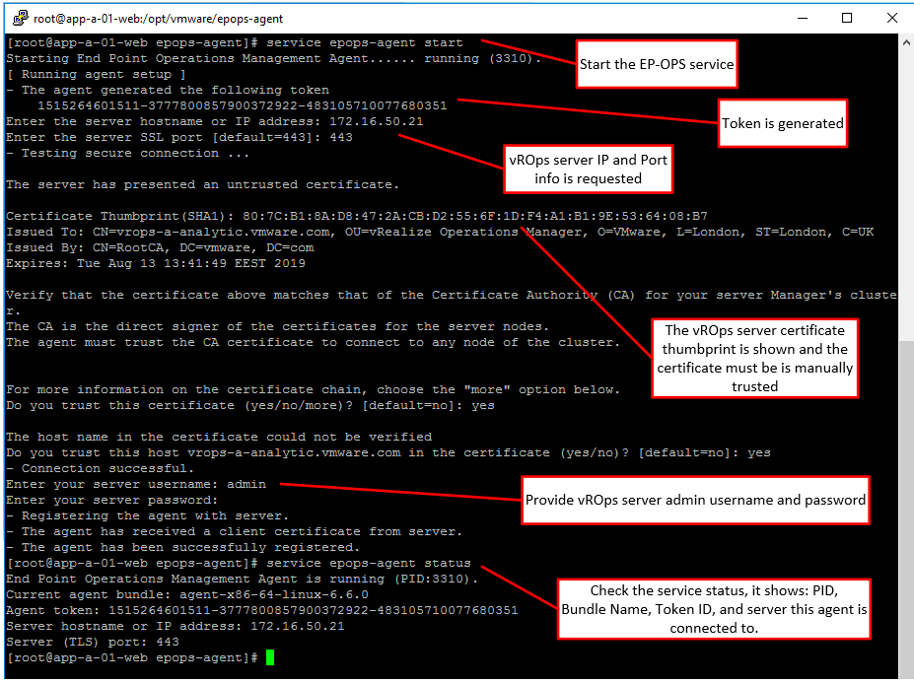Image resolution: width=914 pixels, height=683 pixels.
Task: Click server IP 172.16.50.21 on hostname prompt
Action: [377, 121]
